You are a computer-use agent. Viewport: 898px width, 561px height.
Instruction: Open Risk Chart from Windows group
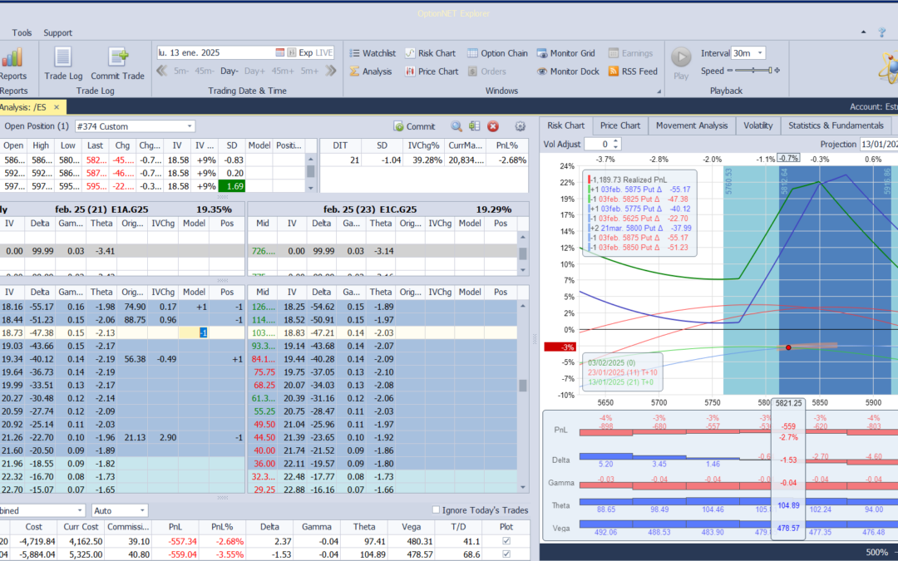[x=430, y=53]
